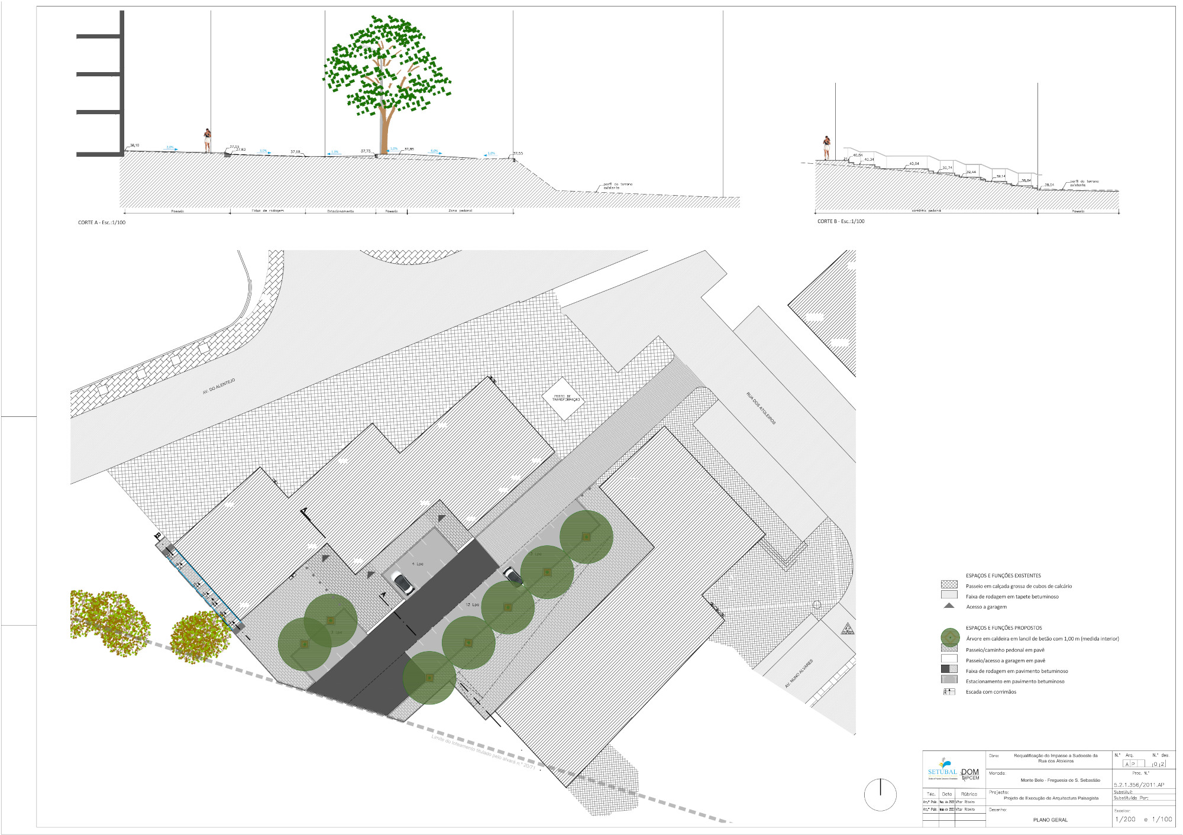Click the Posto de Transformação diamond
Viewport: 1183px width, 835px height.
(563, 399)
